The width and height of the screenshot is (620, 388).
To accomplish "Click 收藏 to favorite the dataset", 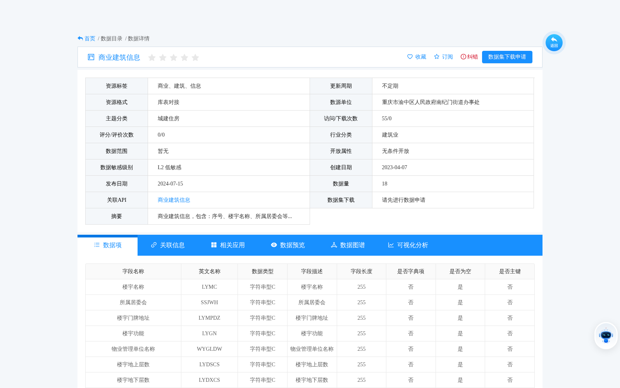I will [417, 57].
